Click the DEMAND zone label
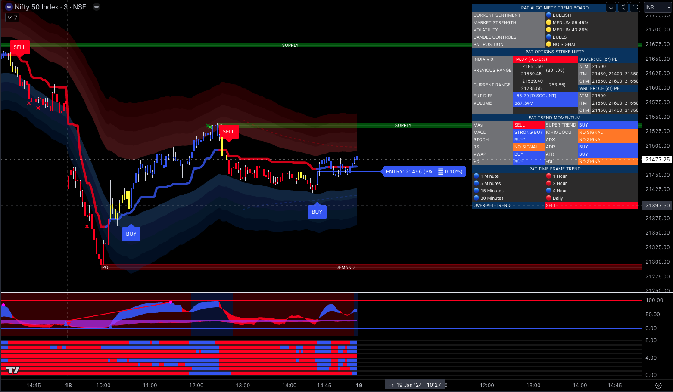This screenshot has width=673, height=392. tap(345, 267)
